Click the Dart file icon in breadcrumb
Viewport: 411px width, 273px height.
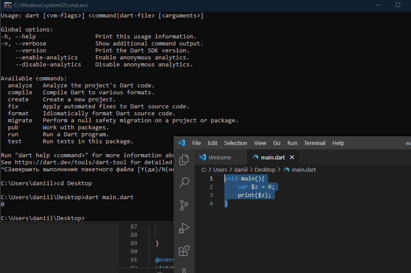tap(287, 169)
